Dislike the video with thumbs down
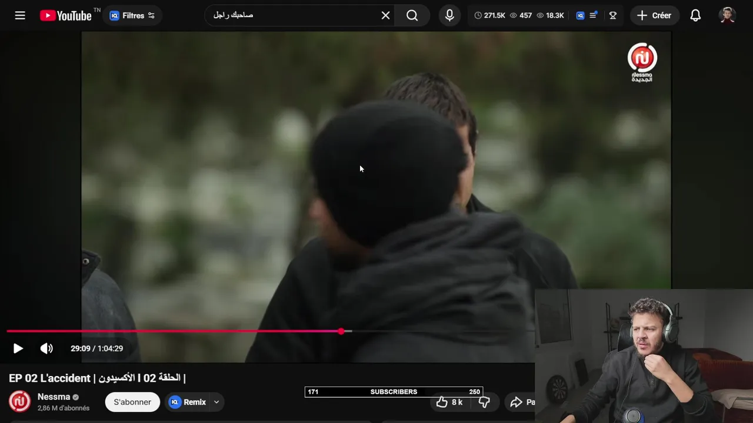This screenshot has height=423, width=753. tap(484, 402)
